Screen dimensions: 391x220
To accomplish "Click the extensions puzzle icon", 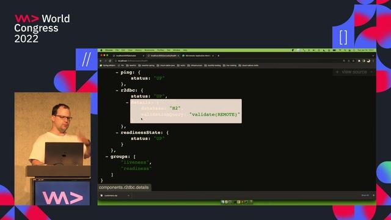I will click(x=359, y=61).
